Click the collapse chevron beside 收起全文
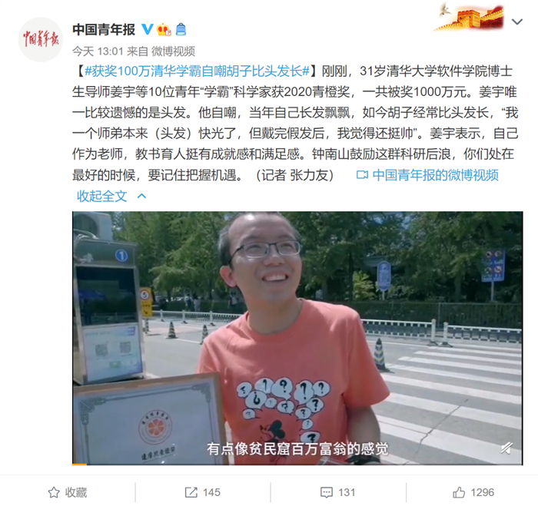The height and width of the screenshot is (506, 538). (x=141, y=196)
